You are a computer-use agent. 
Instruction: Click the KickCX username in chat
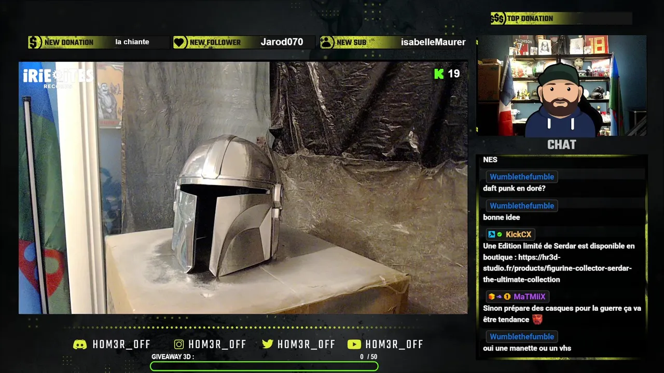coord(518,235)
